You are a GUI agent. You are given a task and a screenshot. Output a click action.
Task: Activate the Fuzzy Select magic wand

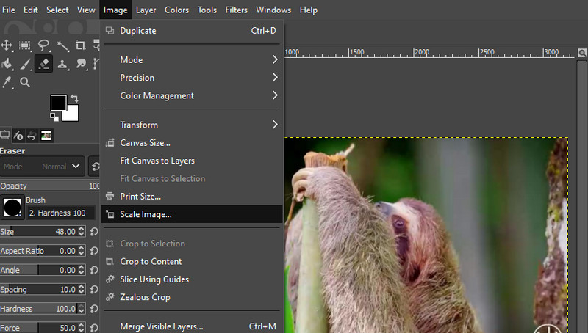click(63, 45)
